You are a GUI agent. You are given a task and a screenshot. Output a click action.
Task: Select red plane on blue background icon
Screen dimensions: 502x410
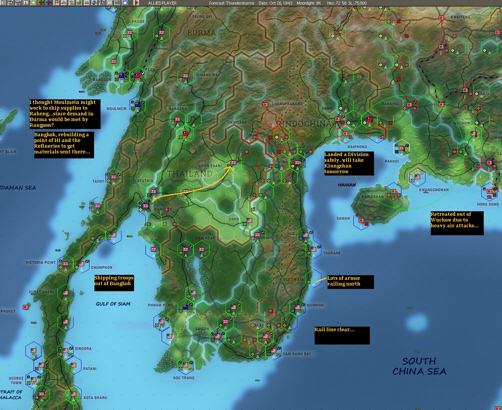[x=49, y=3]
